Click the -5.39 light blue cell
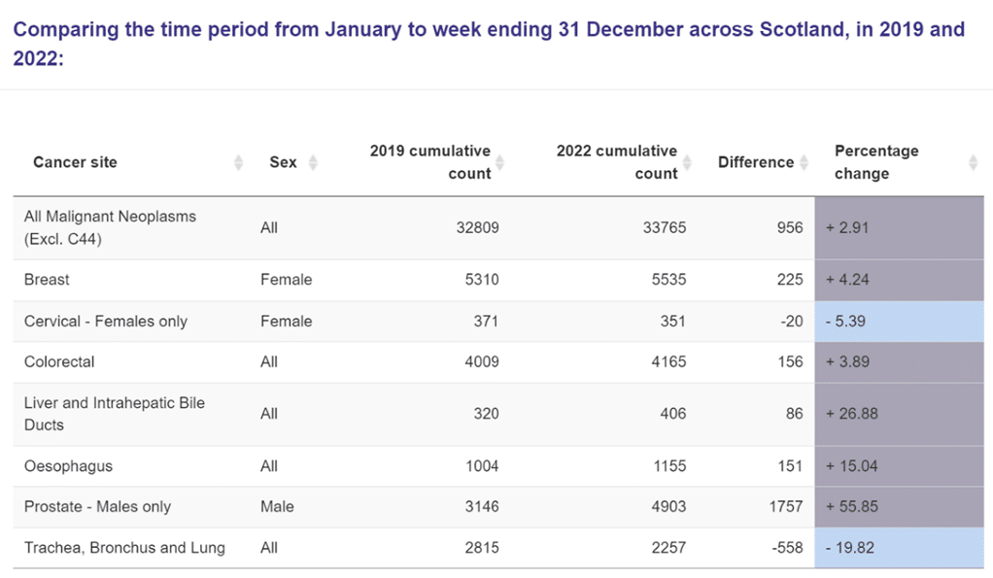993x578 pixels. (900, 322)
